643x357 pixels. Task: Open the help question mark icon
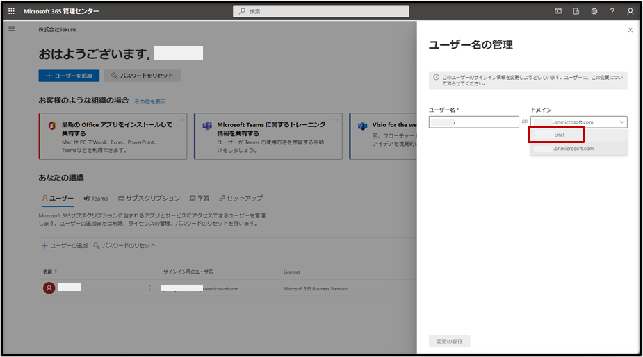pyautogui.click(x=612, y=12)
